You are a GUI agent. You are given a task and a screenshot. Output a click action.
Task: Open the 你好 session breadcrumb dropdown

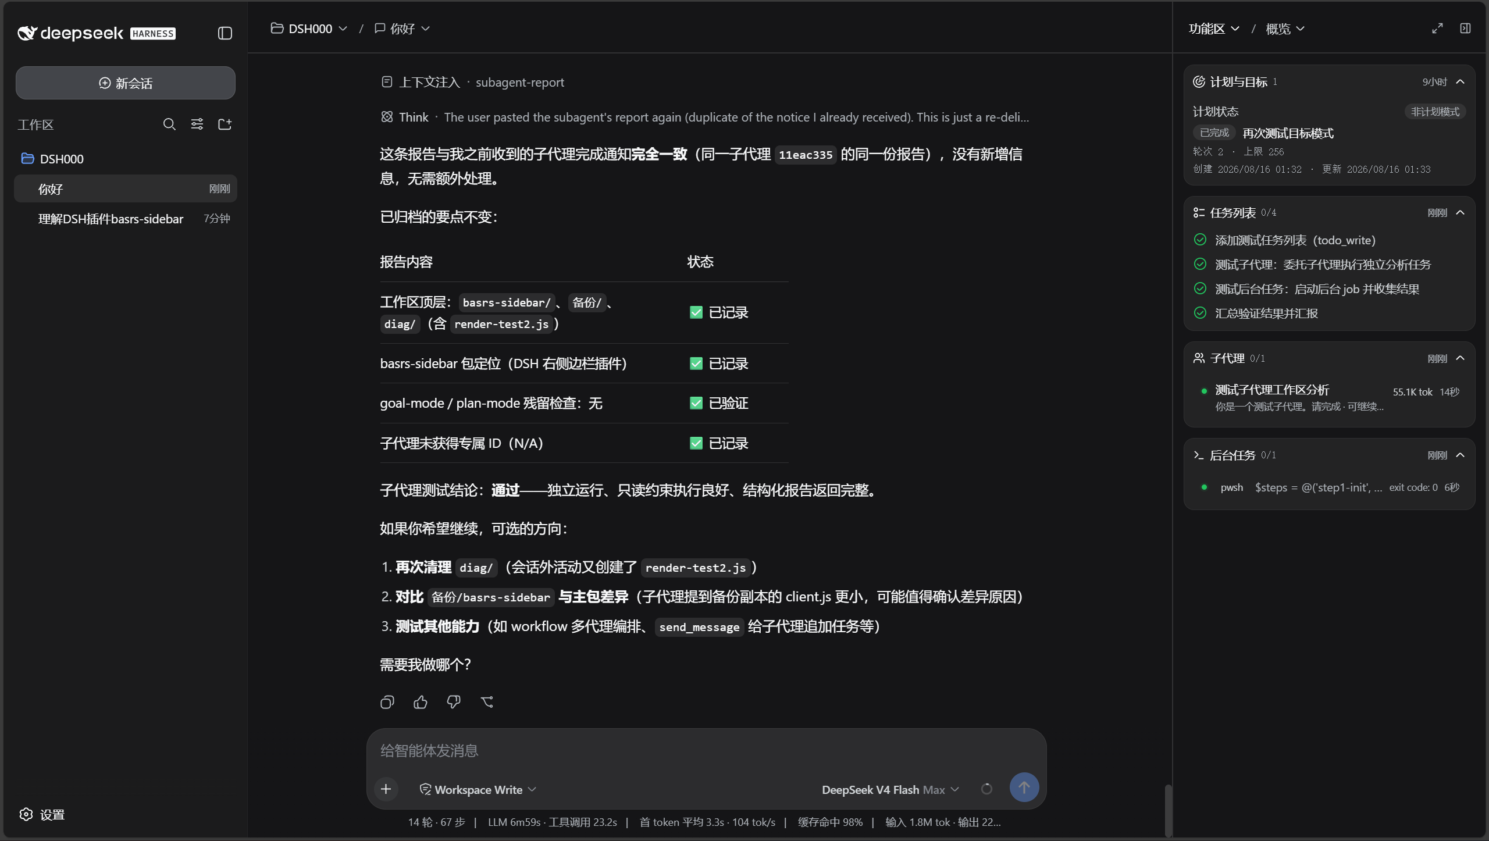(402, 28)
